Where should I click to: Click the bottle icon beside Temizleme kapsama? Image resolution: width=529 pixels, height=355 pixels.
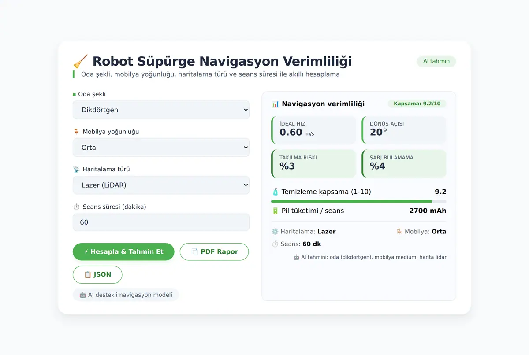276,192
